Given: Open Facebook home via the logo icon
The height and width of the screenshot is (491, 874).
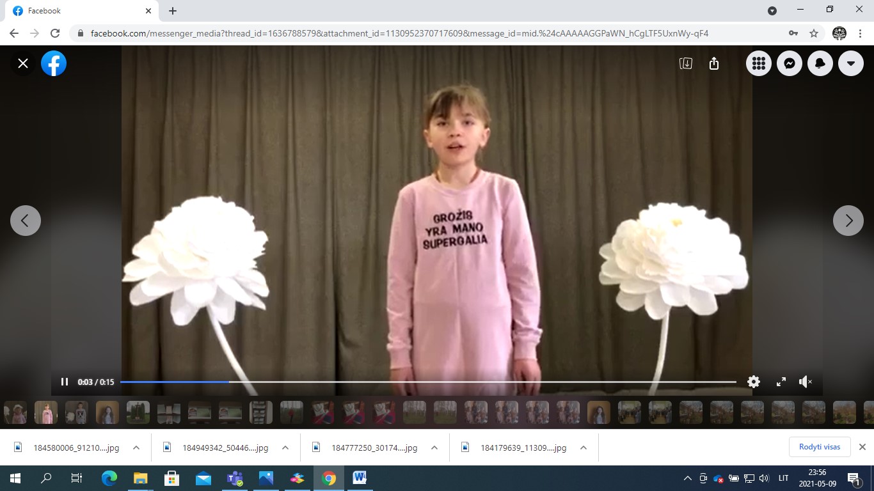Looking at the screenshot, I should point(54,63).
